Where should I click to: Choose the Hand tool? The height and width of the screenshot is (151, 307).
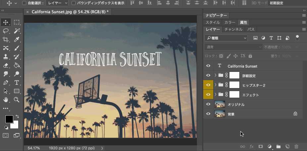pos(6,100)
